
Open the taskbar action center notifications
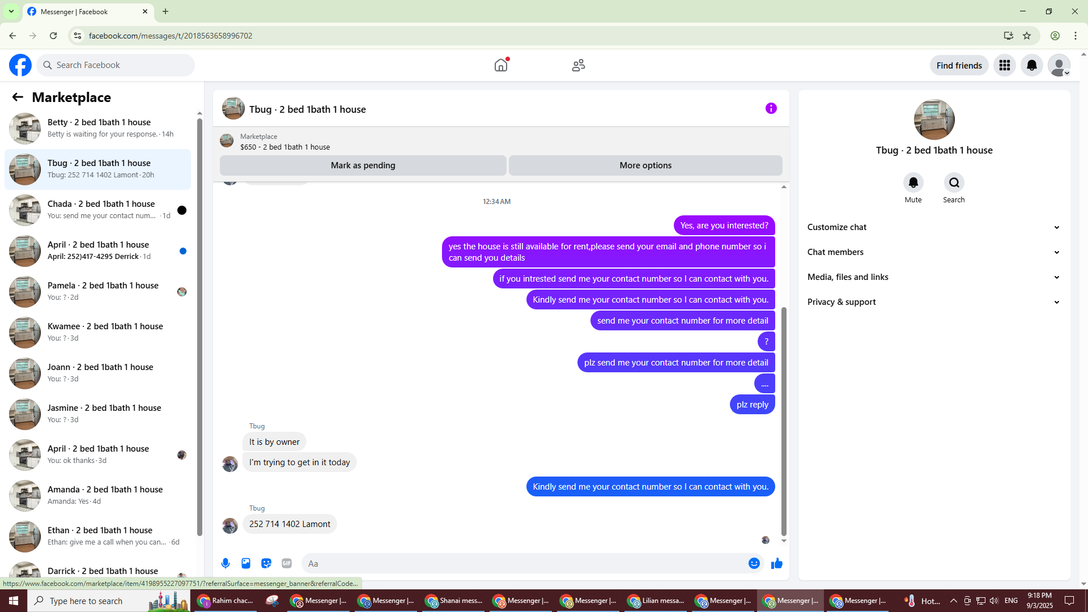coord(1070,601)
